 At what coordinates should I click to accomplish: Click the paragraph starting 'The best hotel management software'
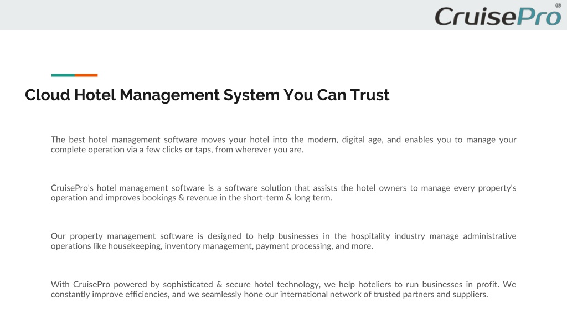click(x=283, y=145)
